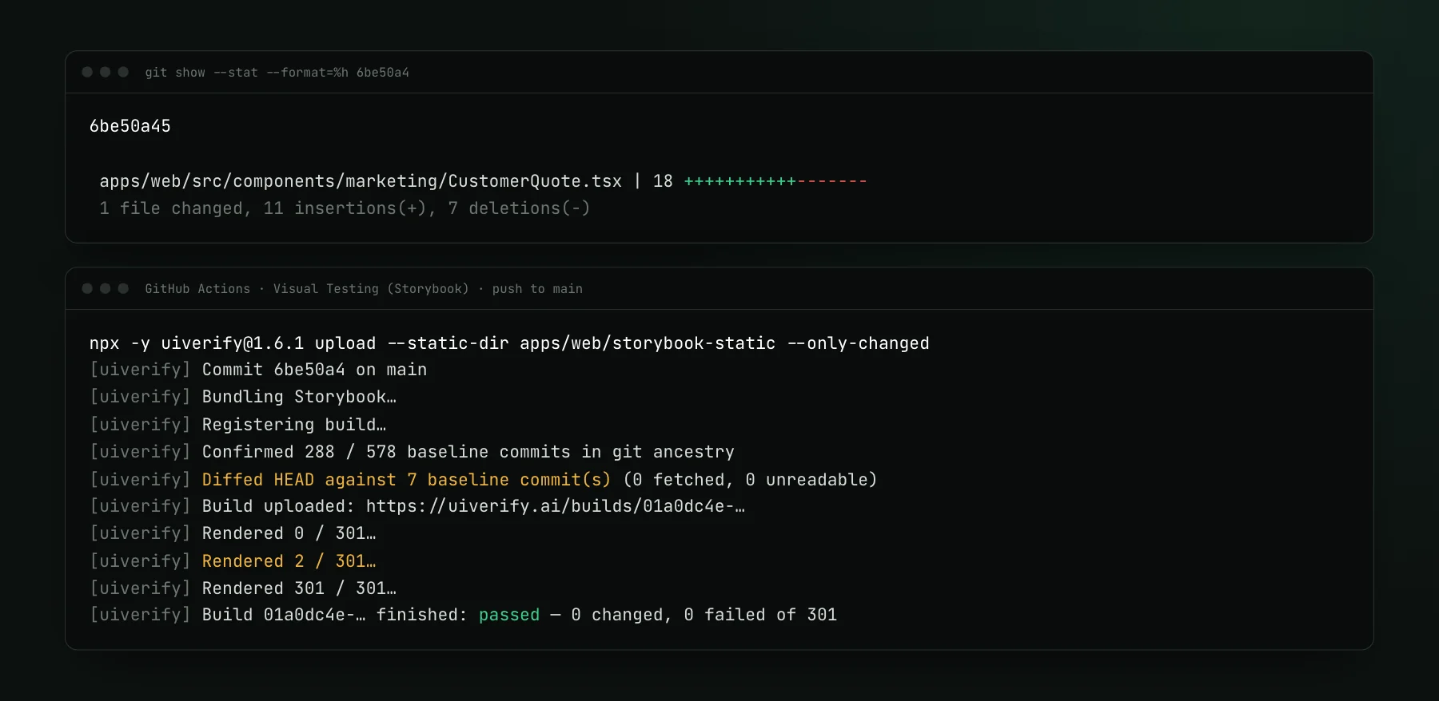Click the 'Rendered 0 / 301…' log line

pos(233,533)
